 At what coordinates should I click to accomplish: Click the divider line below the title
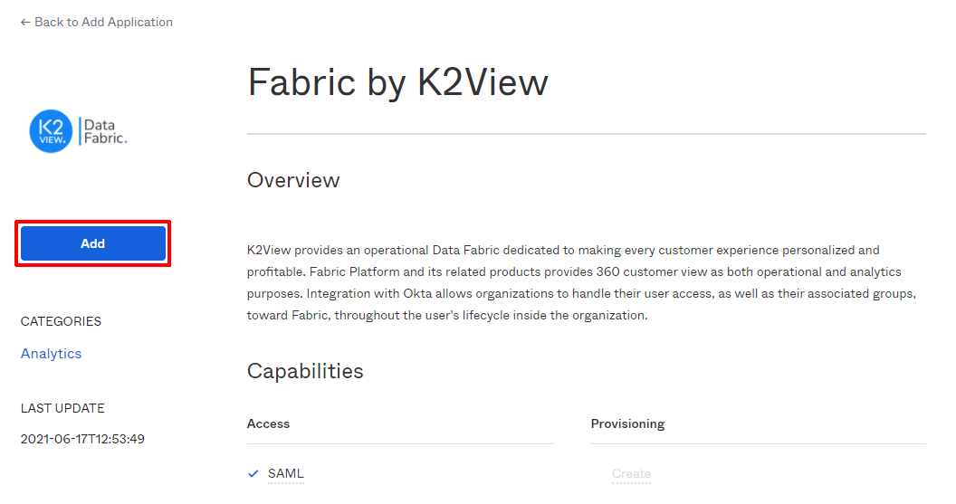pos(586,134)
